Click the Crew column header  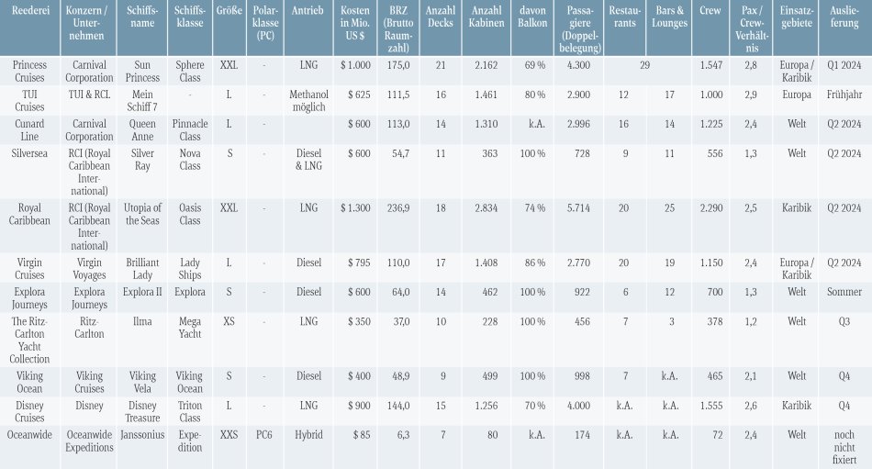click(710, 11)
